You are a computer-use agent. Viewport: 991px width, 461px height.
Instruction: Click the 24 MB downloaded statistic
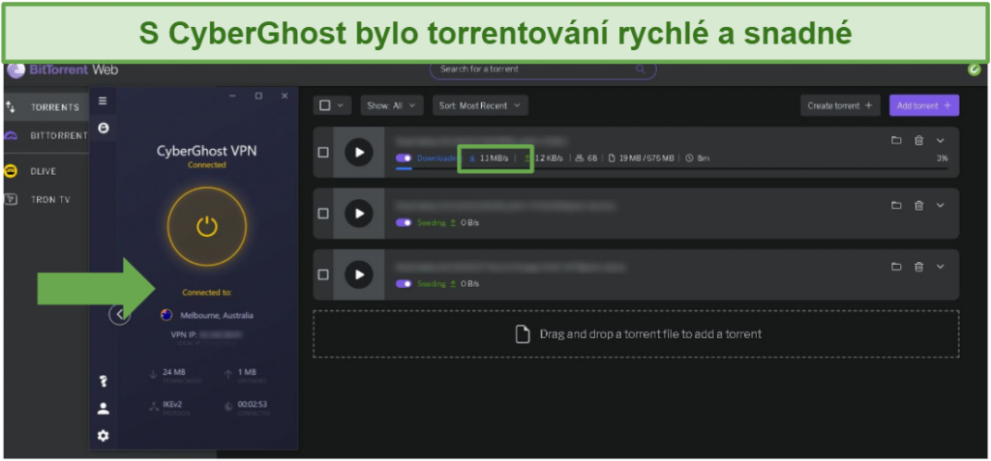(174, 373)
